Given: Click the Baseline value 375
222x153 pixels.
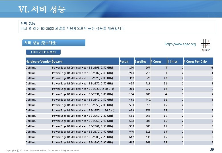Looking at the screenshot, I should 148,78.
